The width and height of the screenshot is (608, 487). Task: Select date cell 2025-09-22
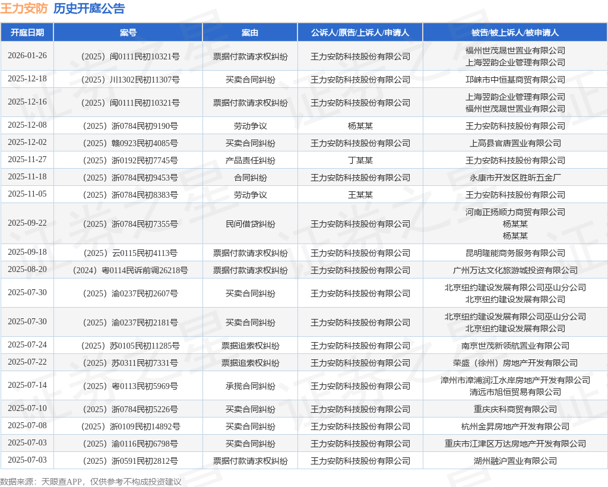(x=27, y=223)
